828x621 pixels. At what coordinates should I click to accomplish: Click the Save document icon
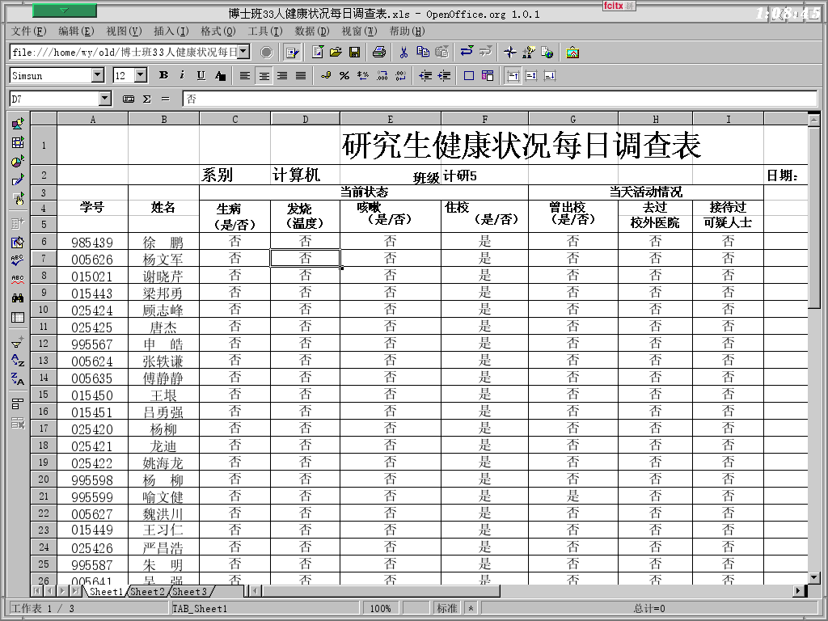tap(354, 52)
